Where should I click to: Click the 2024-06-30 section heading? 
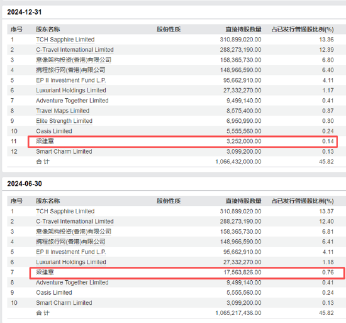[25, 184]
